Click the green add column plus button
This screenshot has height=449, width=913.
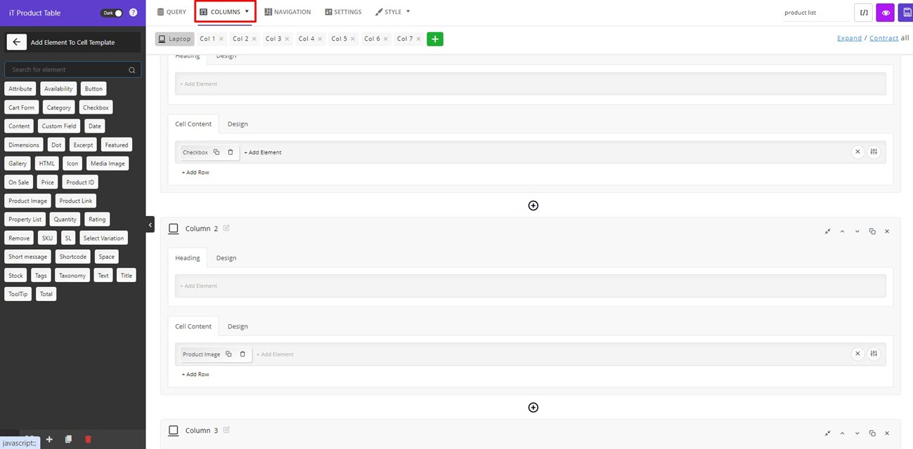[435, 39]
